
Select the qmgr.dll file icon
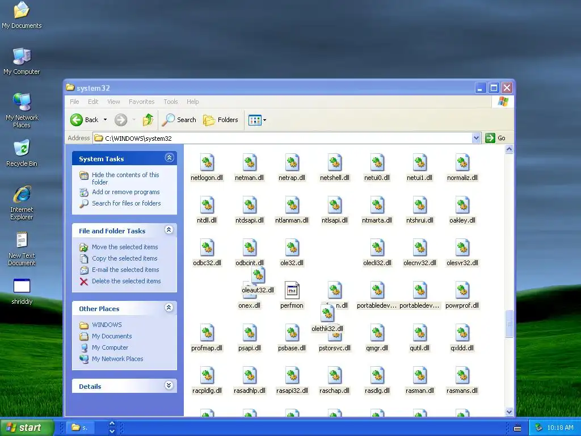coord(377,334)
